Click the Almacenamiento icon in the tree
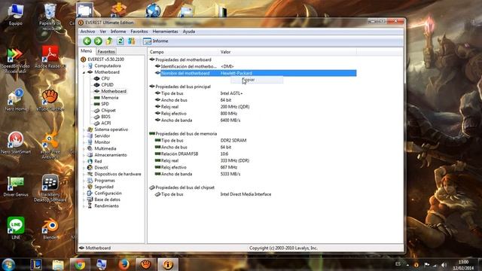 [x=90, y=155]
